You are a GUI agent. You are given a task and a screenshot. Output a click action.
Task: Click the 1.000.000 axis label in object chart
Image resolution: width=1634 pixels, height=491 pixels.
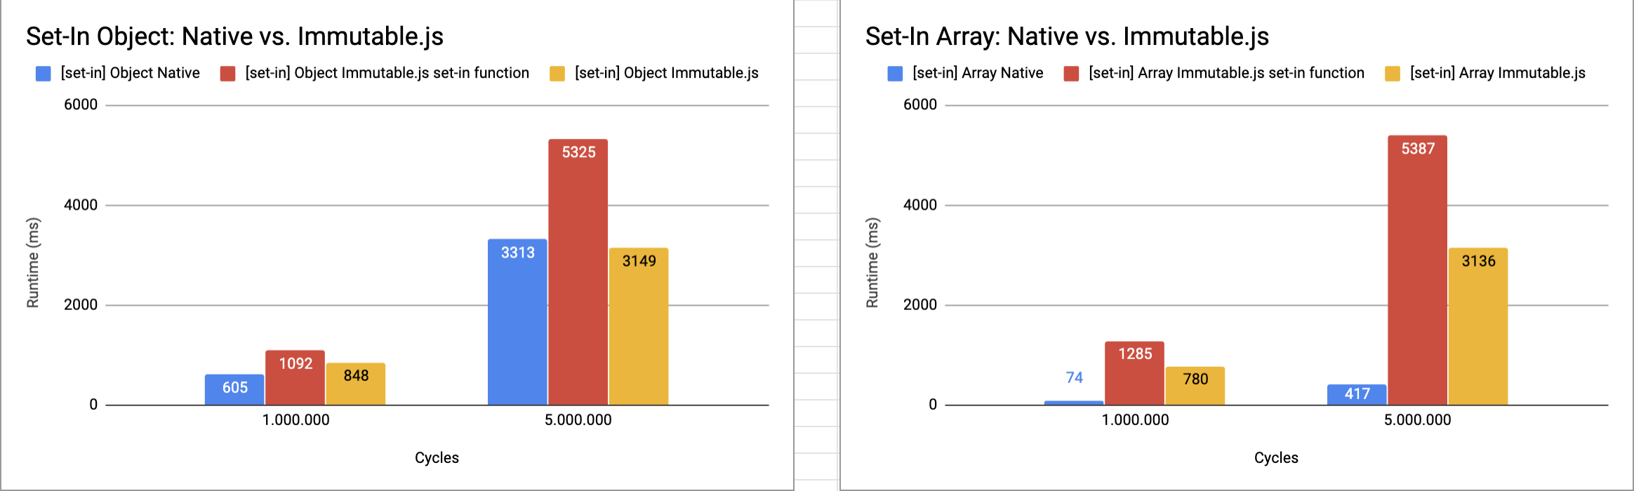pyautogui.click(x=295, y=420)
